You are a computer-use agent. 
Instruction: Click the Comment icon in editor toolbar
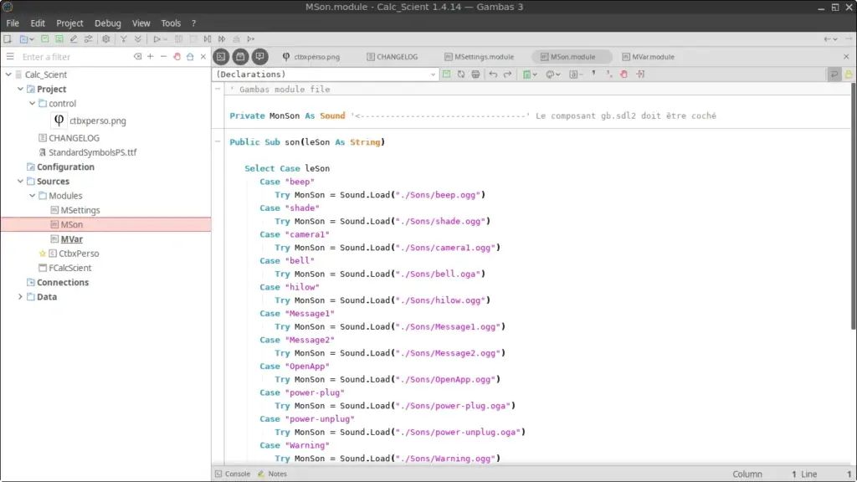tap(593, 74)
